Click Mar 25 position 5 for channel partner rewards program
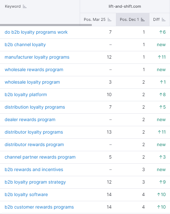170x214 pixels. [x=110, y=157]
